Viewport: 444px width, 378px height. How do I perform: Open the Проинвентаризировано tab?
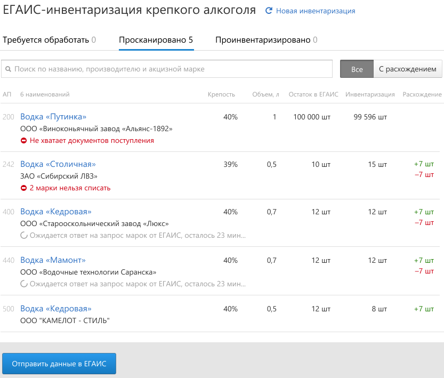[x=267, y=40]
